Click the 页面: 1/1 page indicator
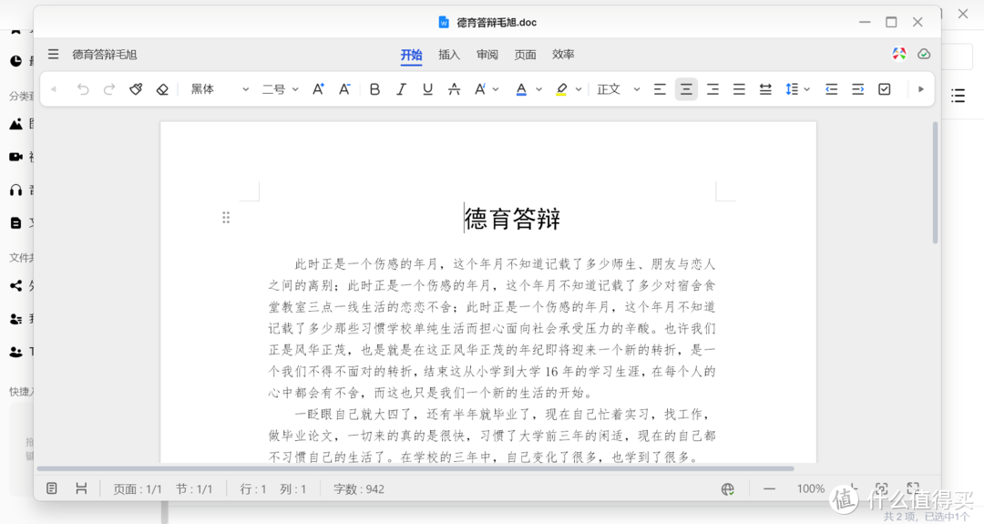The width and height of the screenshot is (984, 524). click(138, 489)
